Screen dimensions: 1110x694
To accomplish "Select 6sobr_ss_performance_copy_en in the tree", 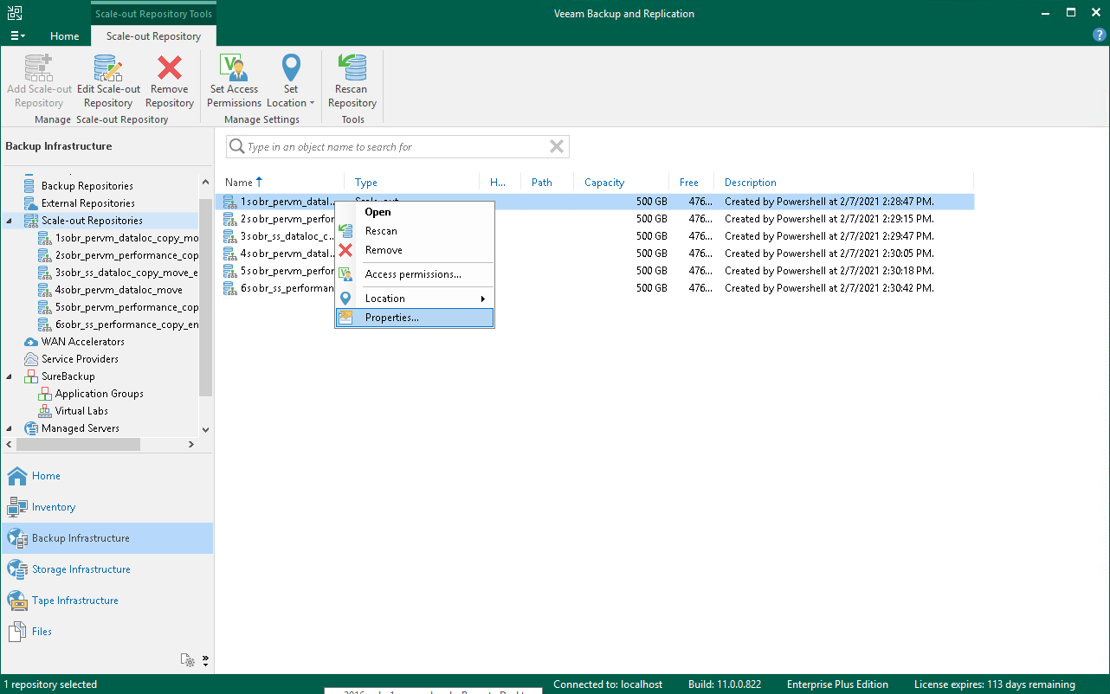I will 126,325.
